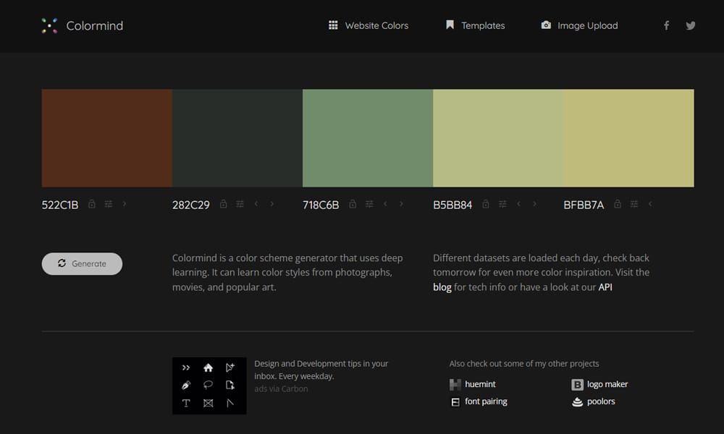
Task: Click the Carbon ad graphic
Action: tap(209, 385)
